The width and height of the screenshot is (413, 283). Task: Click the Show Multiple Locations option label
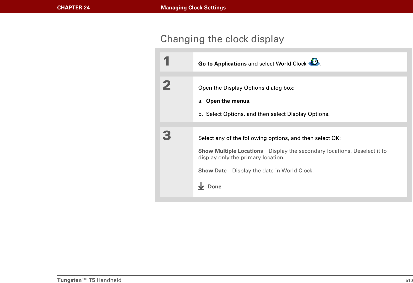coord(231,151)
